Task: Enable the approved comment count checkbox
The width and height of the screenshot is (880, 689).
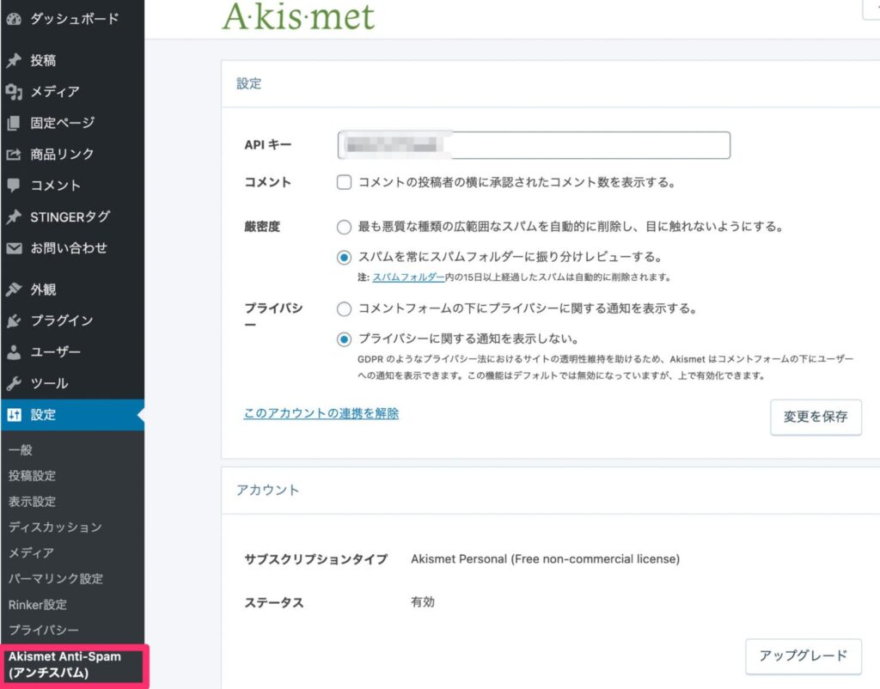Action: tap(344, 182)
